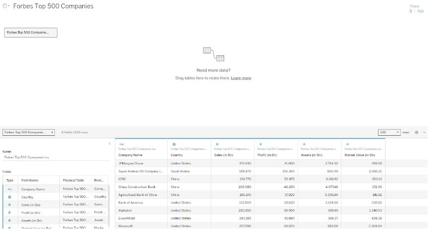Click the Saudi Arabian Oil Company cell
The width and height of the screenshot is (428, 230).
coord(141,171)
